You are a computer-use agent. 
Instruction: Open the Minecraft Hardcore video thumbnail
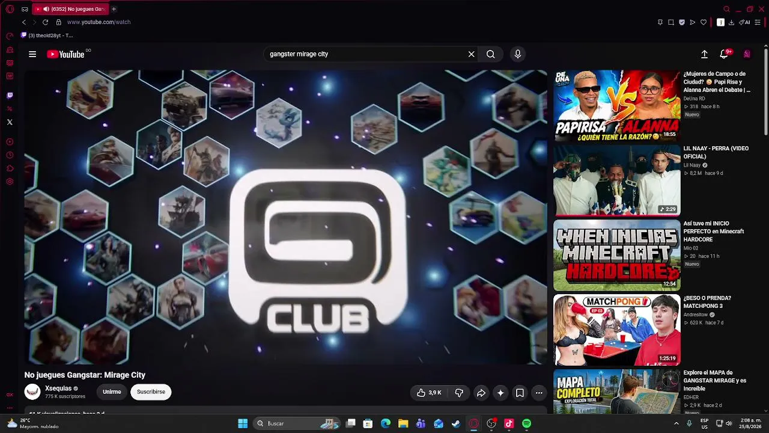tap(616, 255)
